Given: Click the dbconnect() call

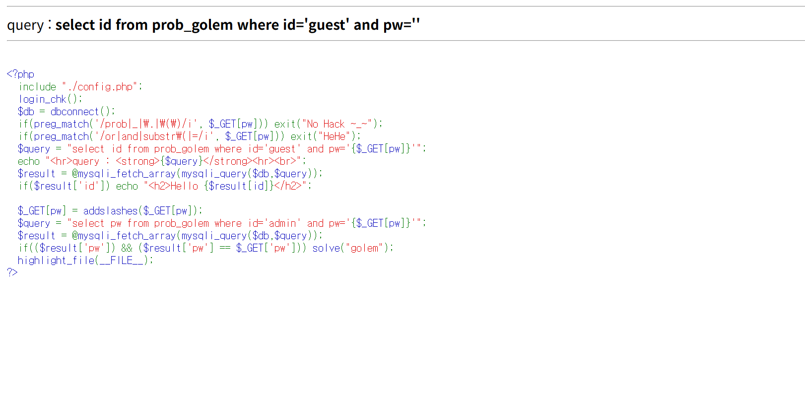Looking at the screenshot, I should [82, 112].
